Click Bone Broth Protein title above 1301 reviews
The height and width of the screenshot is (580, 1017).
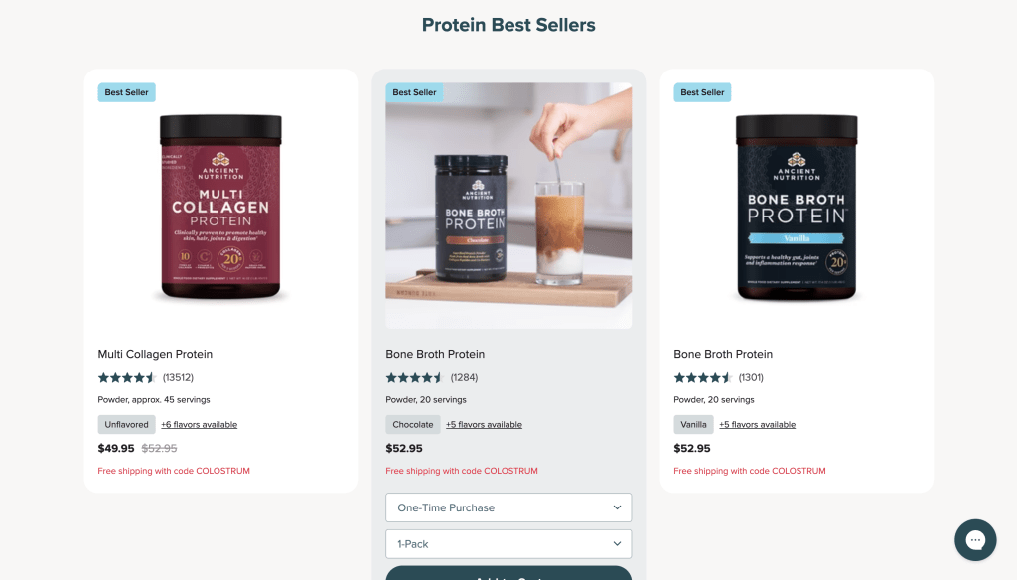click(x=723, y=354)
